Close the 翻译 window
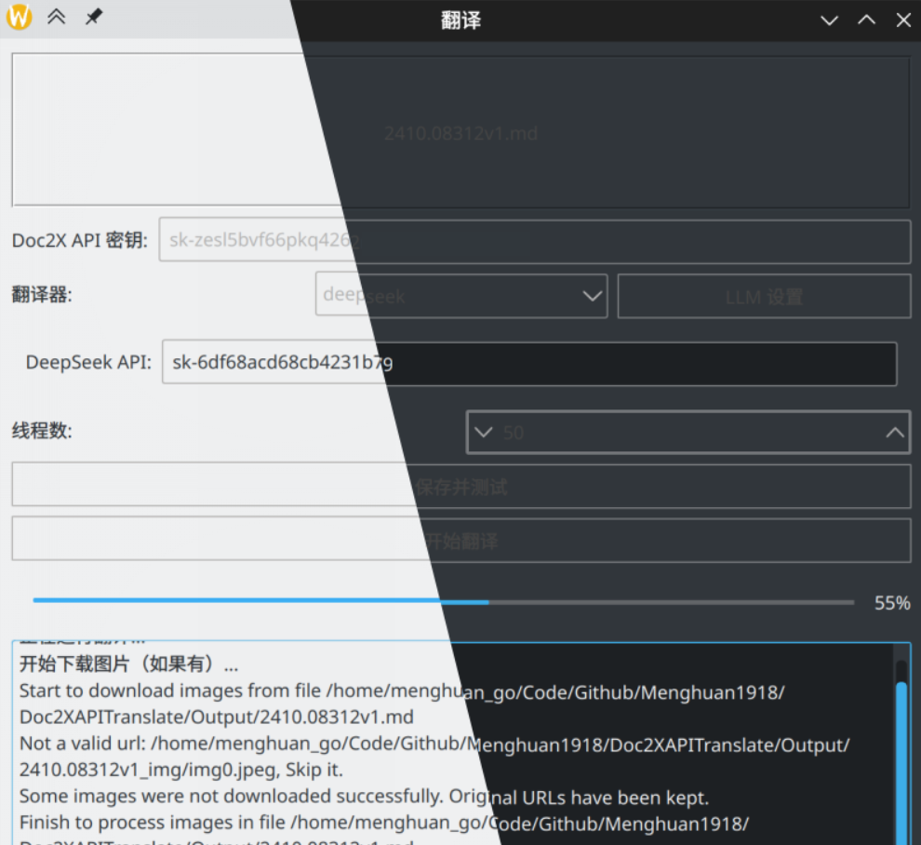921x845 pixels. point(903,20)
